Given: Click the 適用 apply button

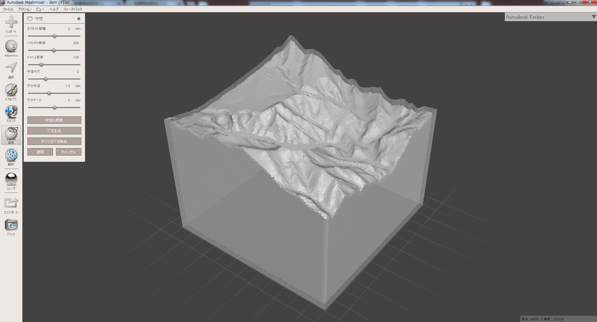Looking at the screenshot, I should click(40, 152).
